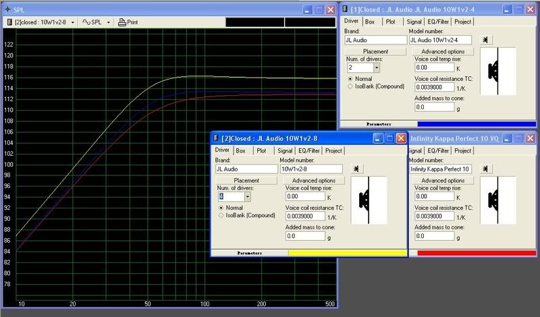Viewport: 540px width, 317px height.
Task: Open Project tab in Infinity Kappa window
Action: click(x=462, y=151)
